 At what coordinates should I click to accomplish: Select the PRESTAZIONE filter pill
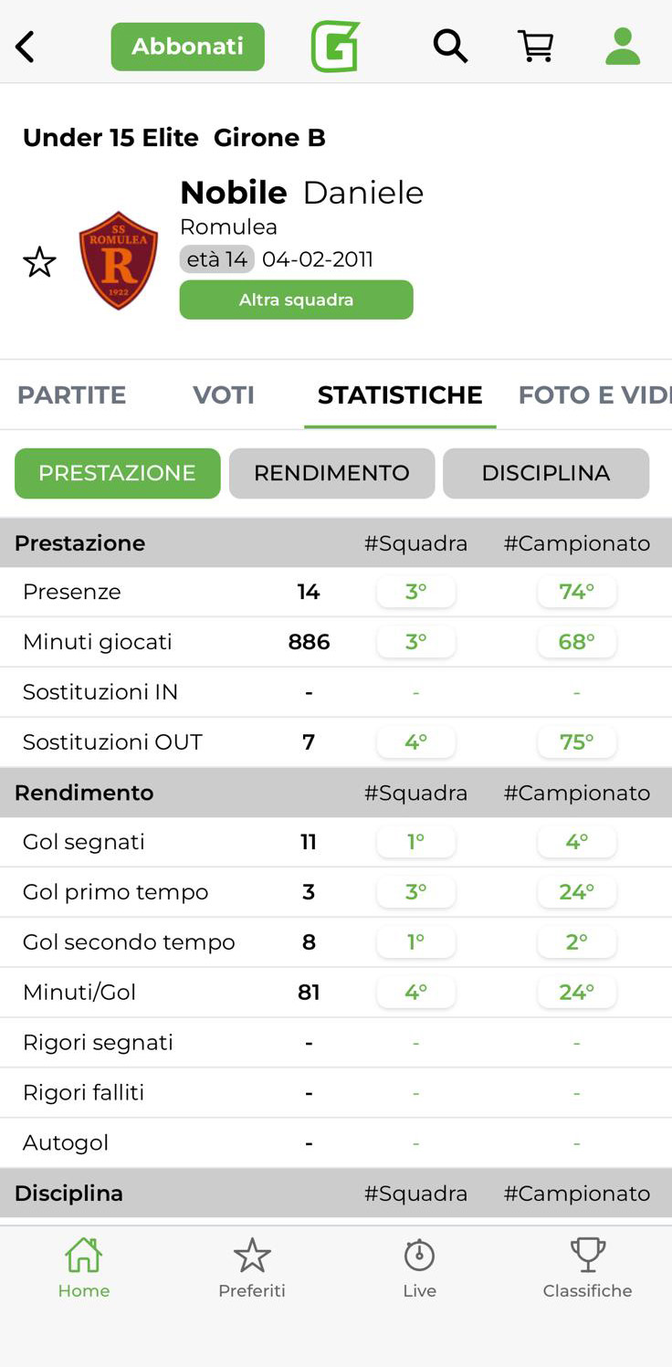click(x=117, y=473)
